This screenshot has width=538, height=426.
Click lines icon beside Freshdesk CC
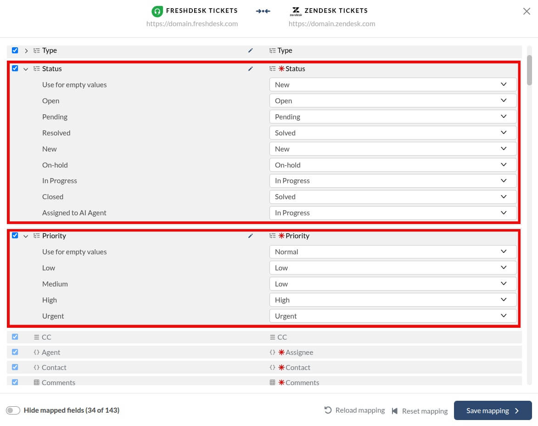coord(36,337)
